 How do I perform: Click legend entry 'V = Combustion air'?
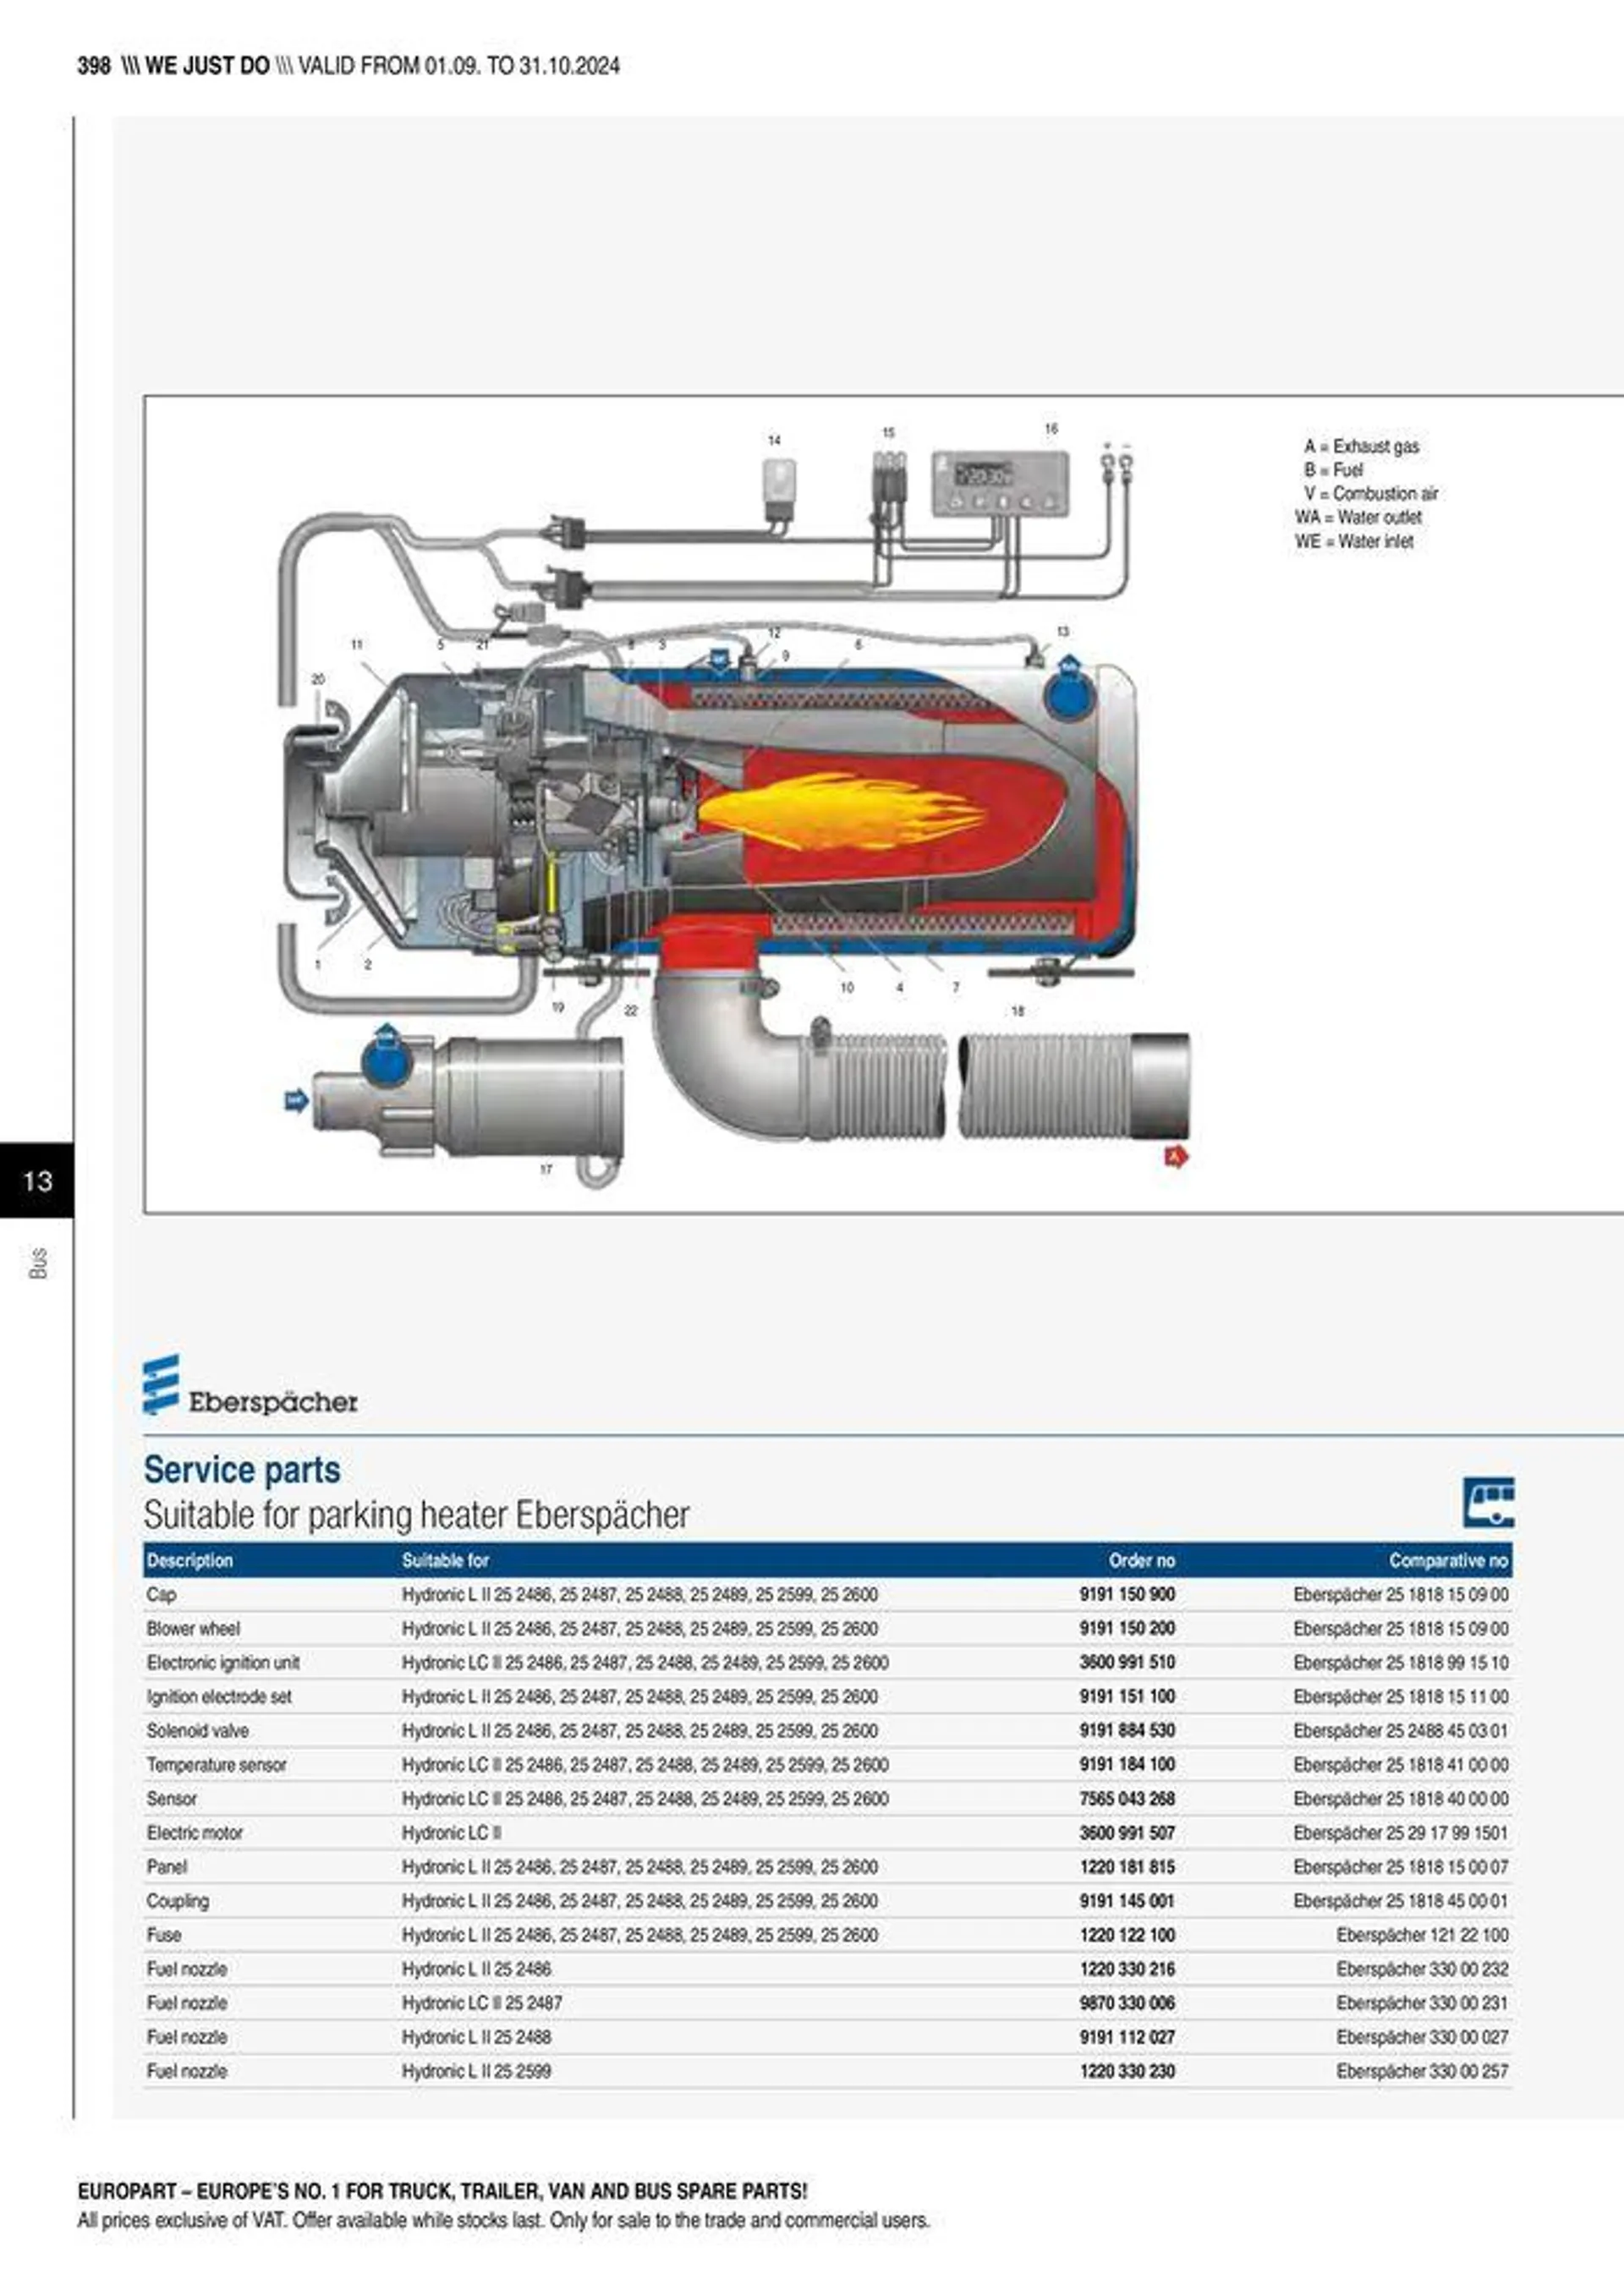pos(1371,493)
